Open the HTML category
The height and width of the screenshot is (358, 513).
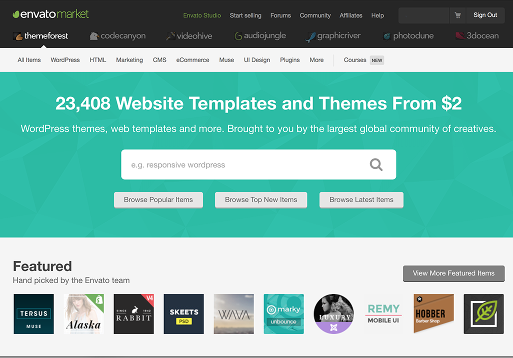[98, 60]
